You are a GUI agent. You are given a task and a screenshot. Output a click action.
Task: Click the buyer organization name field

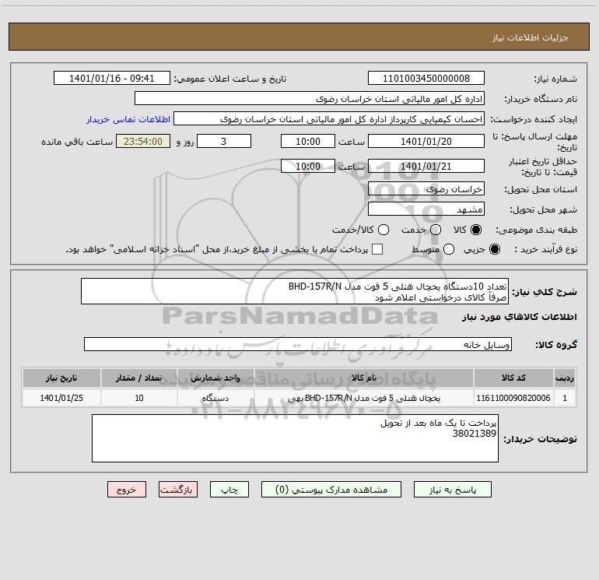tap(310, 98)
